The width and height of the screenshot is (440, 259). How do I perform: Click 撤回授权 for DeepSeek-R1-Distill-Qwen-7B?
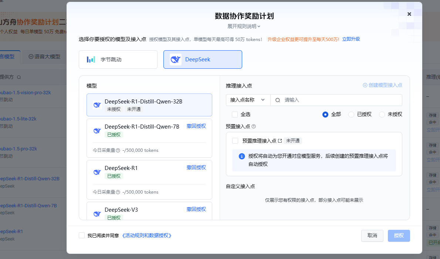[x=196, y=126]
